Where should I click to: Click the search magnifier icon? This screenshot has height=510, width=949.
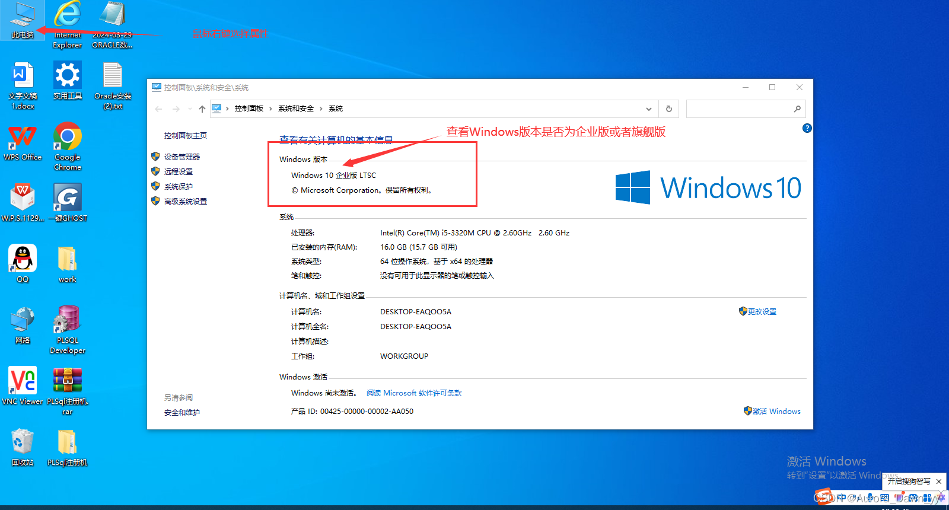(x=797, y=109)
